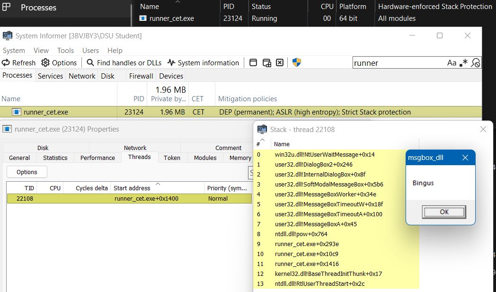
Task: Toggle regex search option icon
Action: coord(463,63)
